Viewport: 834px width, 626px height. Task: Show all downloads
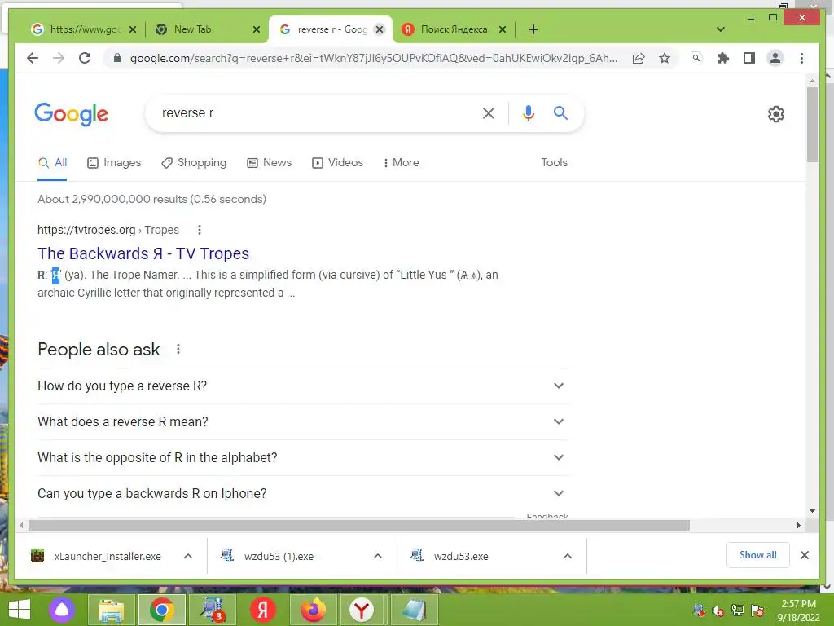coord(758,555)
